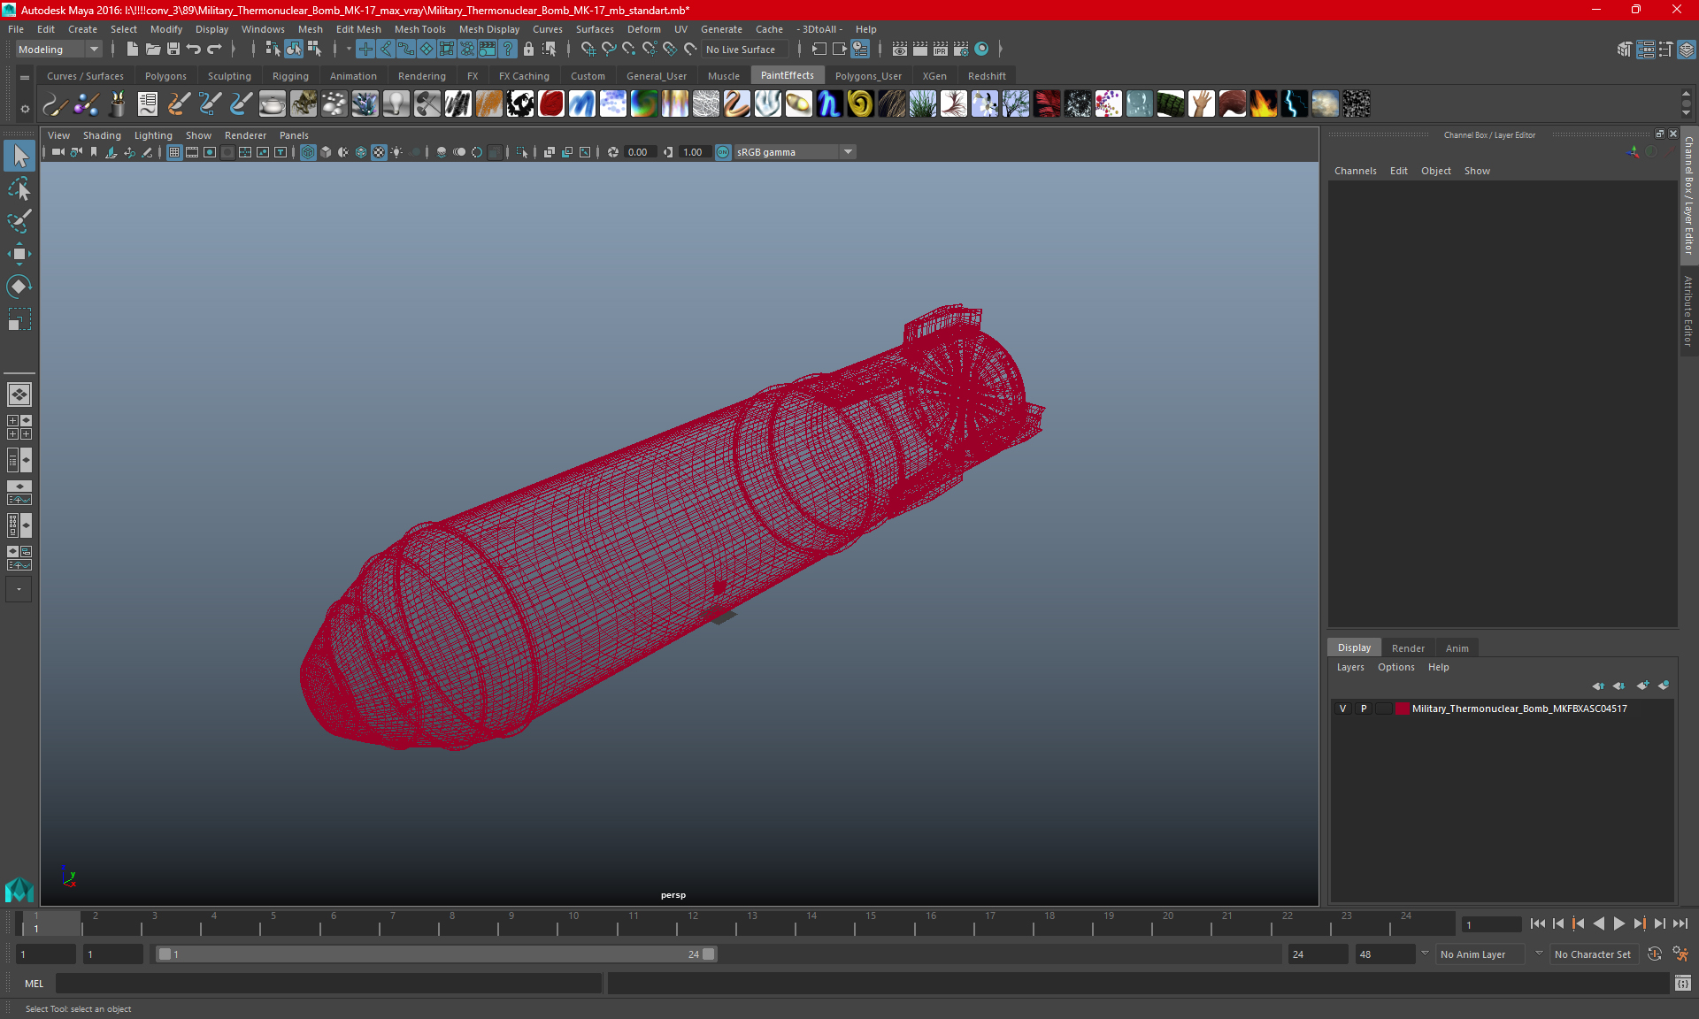Switch to the Polygons shelf tab
The height and width of the screenshot is (1019, 1699).
coord(165,76)
